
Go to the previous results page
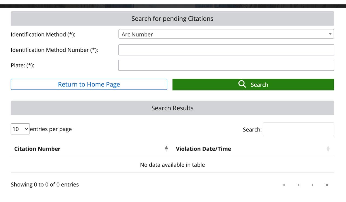298,185
